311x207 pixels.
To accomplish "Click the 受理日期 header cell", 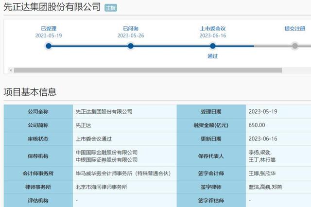I will tap(211, 112).
